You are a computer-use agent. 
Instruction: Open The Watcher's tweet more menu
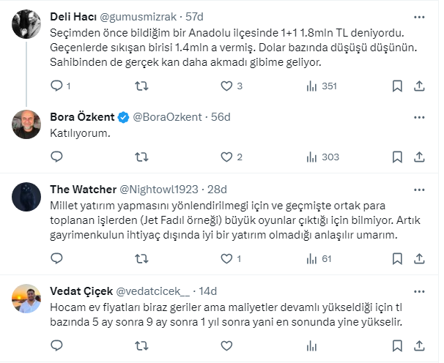click(418, 188)
